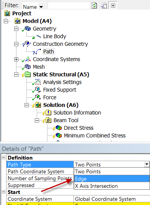Expand the Coordinate Systems node
This screenshot has height=205, width=150.
pos(16,59)
